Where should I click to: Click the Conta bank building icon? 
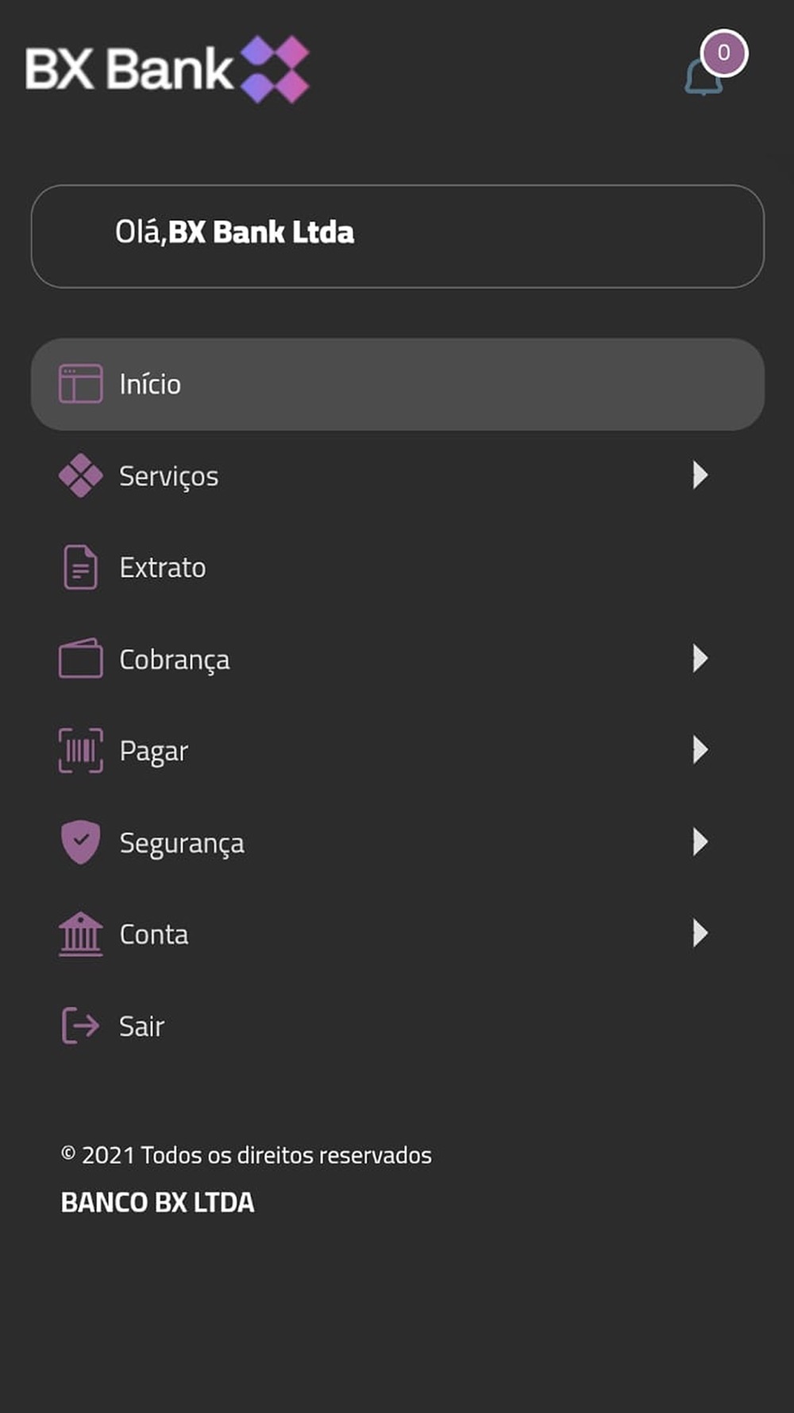click(80, 934)
